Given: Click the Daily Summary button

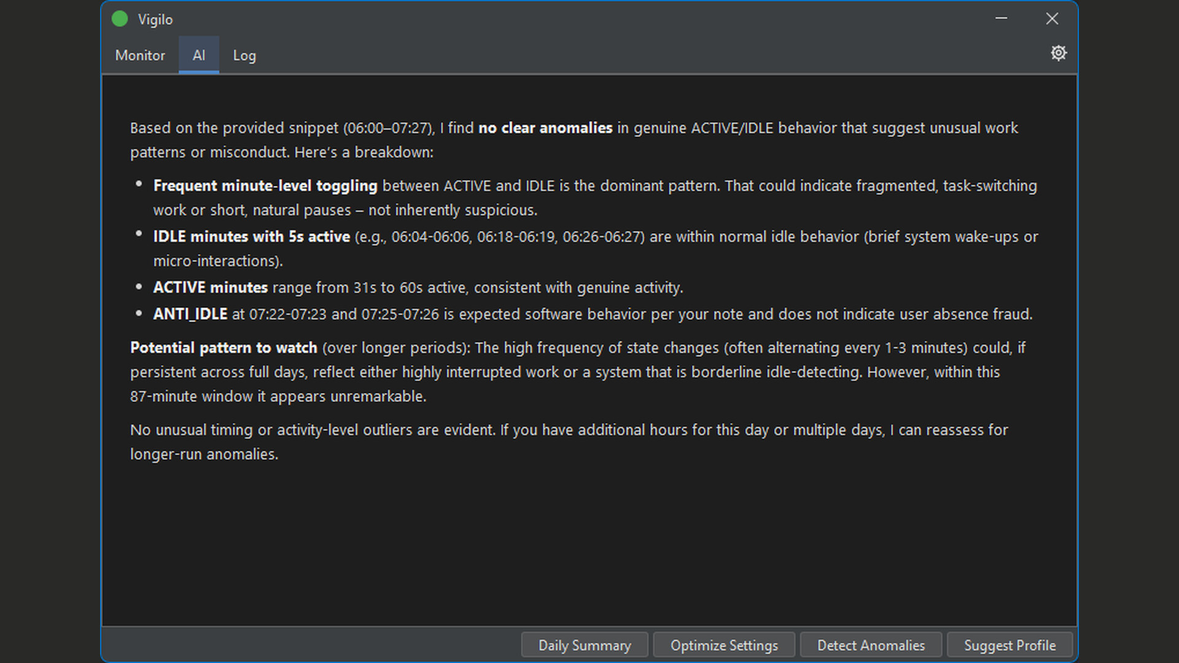Looking at the screenshot, I should coord(585,645).
